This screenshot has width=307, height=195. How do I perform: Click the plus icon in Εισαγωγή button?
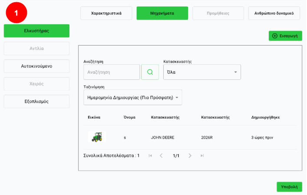pyautogui.click(x=274, y=36)
